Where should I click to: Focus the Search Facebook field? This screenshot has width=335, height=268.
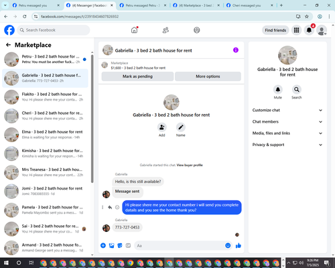pos(54,30)
